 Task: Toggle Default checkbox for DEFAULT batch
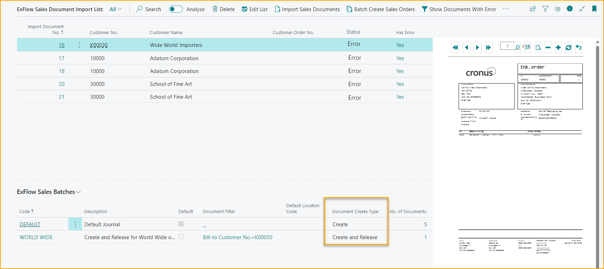181,224
